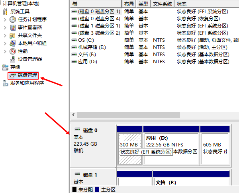Click the volume list horizontal scrollbar thumb
The height and width of the screenshot is (193, 239).
tap(128, 115)
